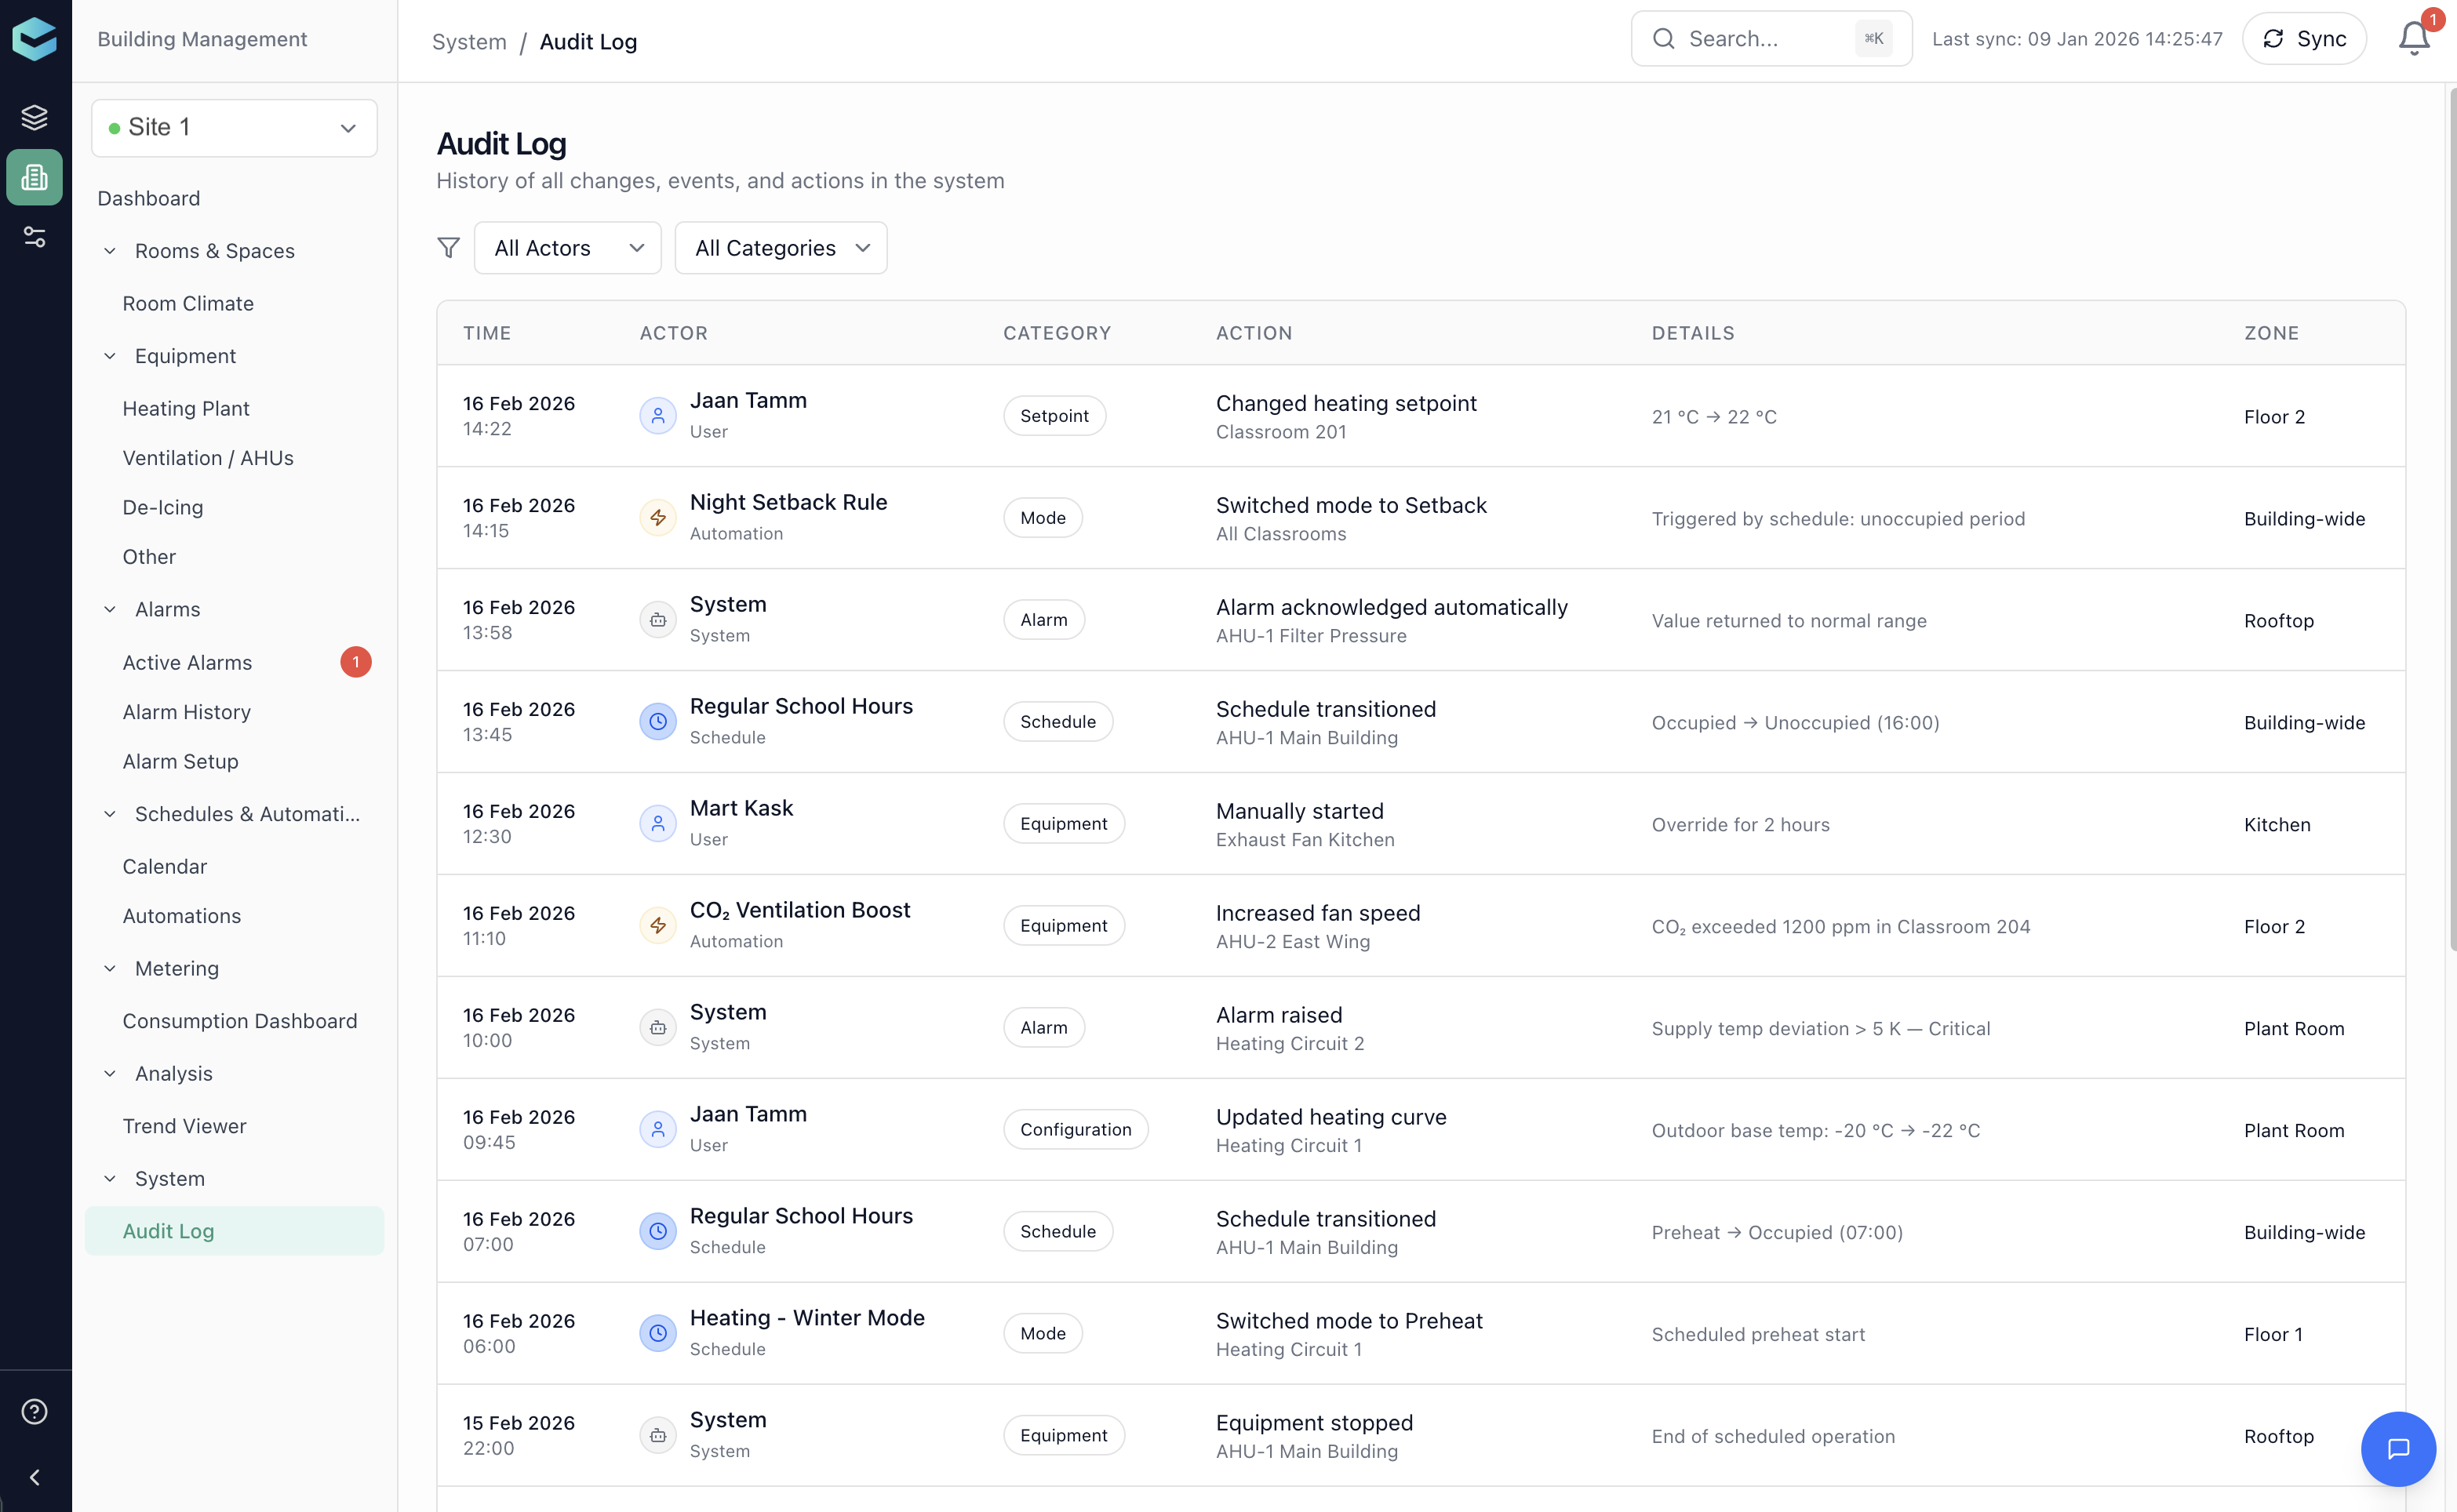This screenshot has width=2457, height=1512.
Task: Select the building management rail icon
Action: pos(35,177)
